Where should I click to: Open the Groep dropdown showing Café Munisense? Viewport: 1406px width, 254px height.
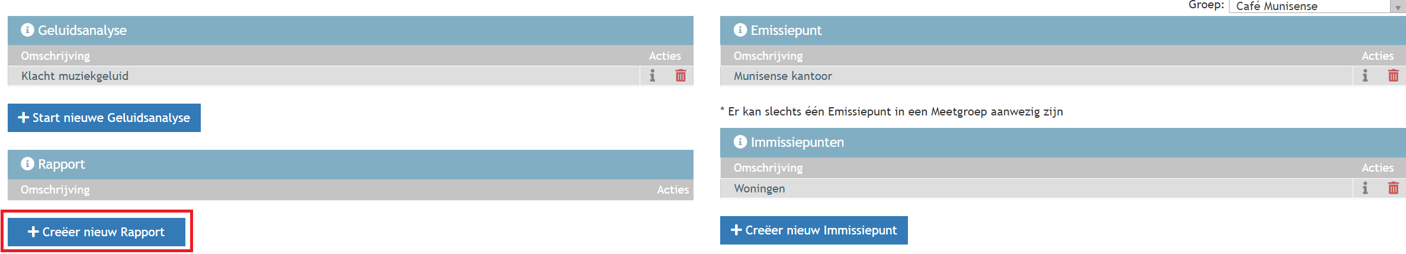click(1310, 7)
